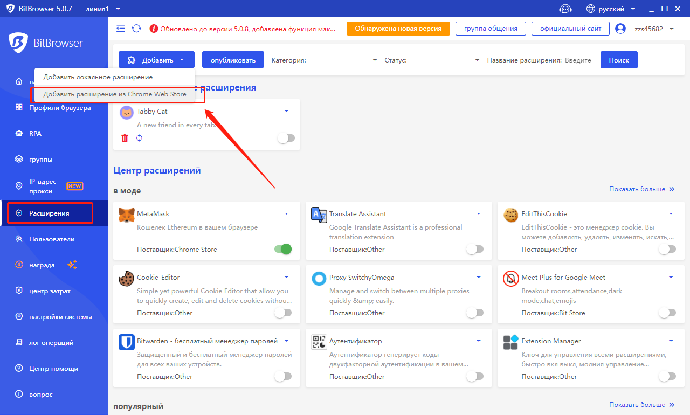The height and width of the screenshot is (415, 690).
Task: Click the Аутентификатор QR icon
Action: pyautogui.click(x=319, y=342)
